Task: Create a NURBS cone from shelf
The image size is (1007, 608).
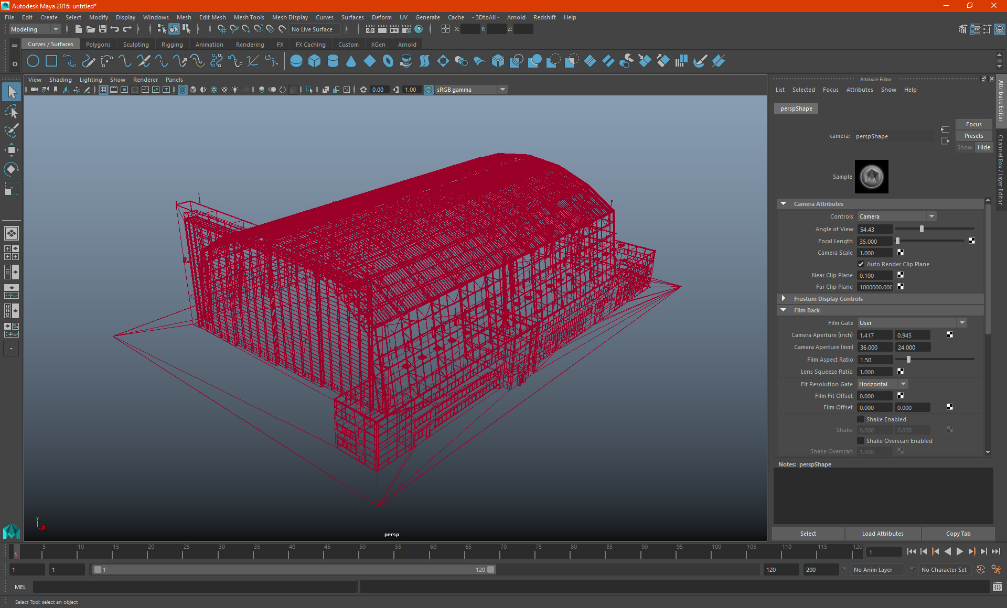Action: 351,61
